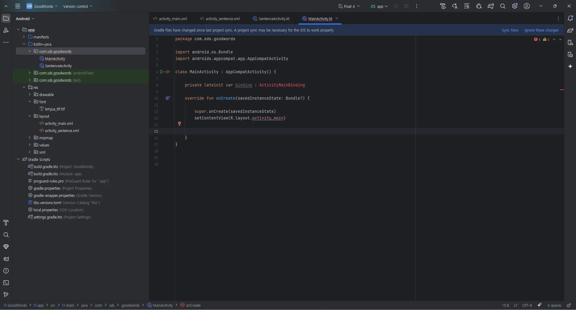Open activity_sentence.xml in layout folder
Image resolution: width=576 pixels, height=310 pixels.
point(62,131)
